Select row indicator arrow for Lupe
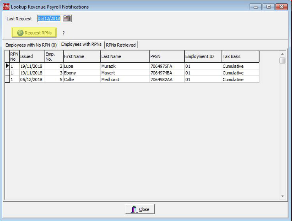Viewport: 292px width, 221px height. (x=7, y=66)
